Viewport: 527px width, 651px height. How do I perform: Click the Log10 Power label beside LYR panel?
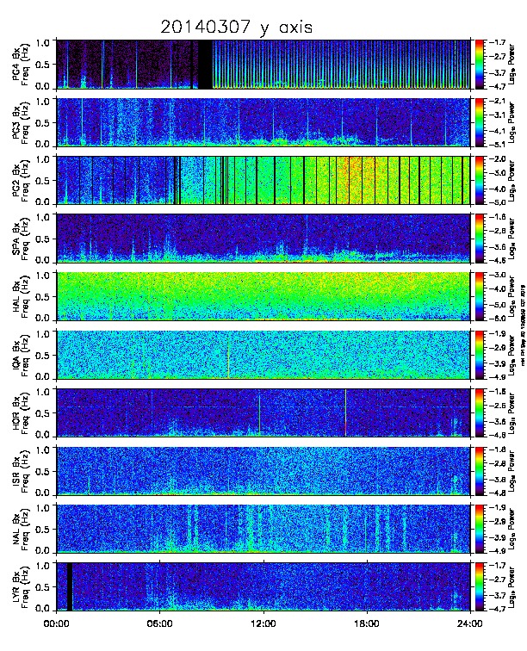512,587
